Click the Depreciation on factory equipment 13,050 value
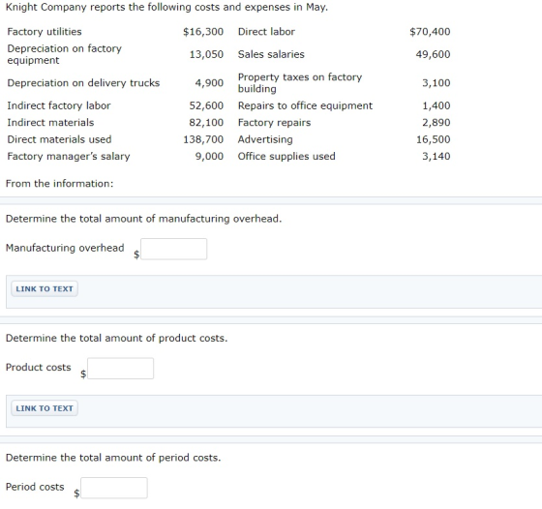This screenshot has height=509, width=542. click(206, 54)
